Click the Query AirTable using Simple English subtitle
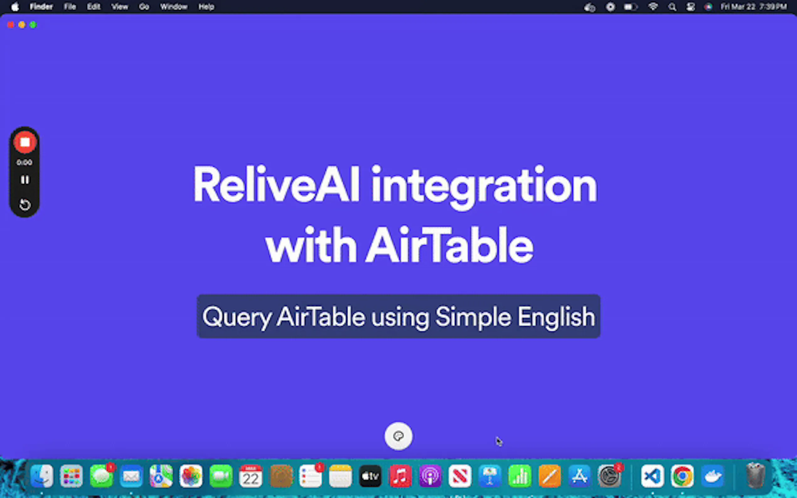The width and height of the screenshot is (797, 498). click(398, 316)
